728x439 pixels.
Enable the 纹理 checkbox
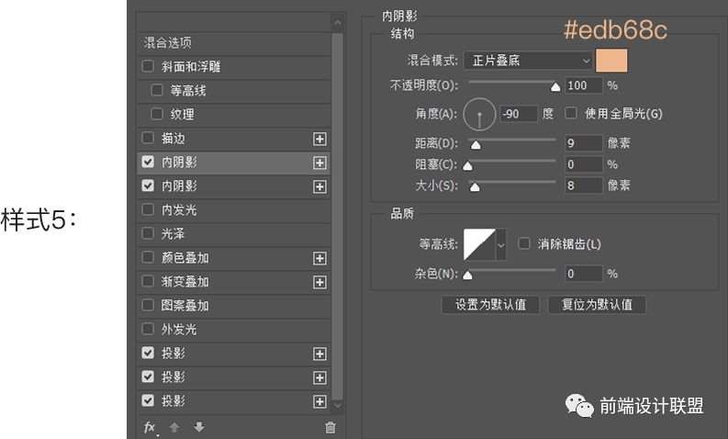click(157, 114)
